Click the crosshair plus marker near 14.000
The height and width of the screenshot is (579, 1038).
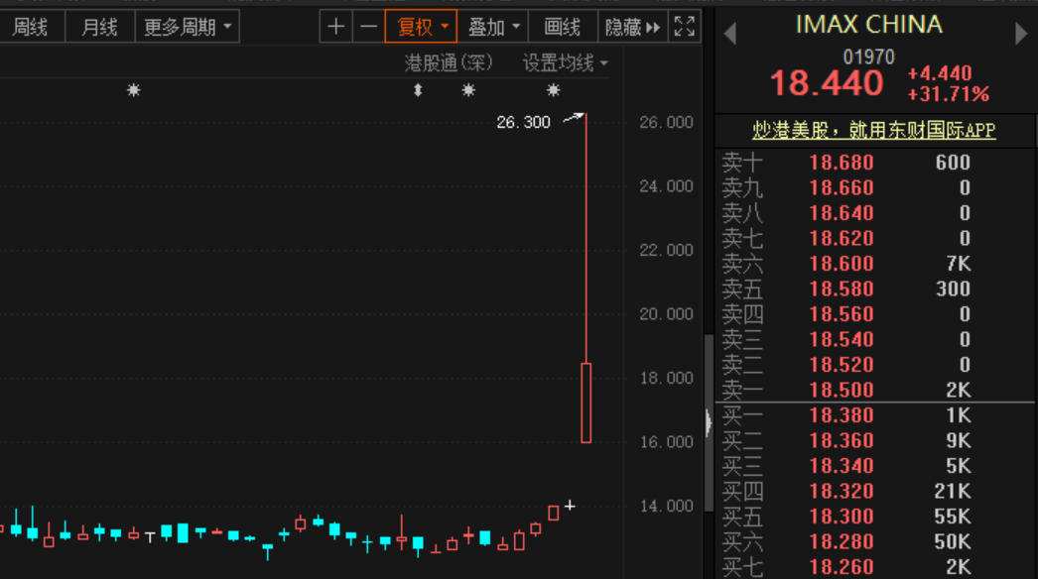pyautogui.click(x=570, y=506)
